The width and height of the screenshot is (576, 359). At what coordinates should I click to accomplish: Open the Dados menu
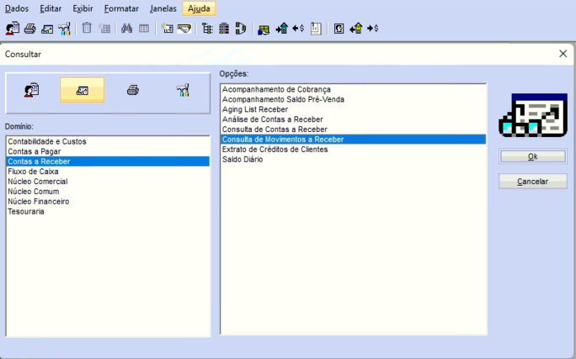pyautogui.click(x=17, y=8)
